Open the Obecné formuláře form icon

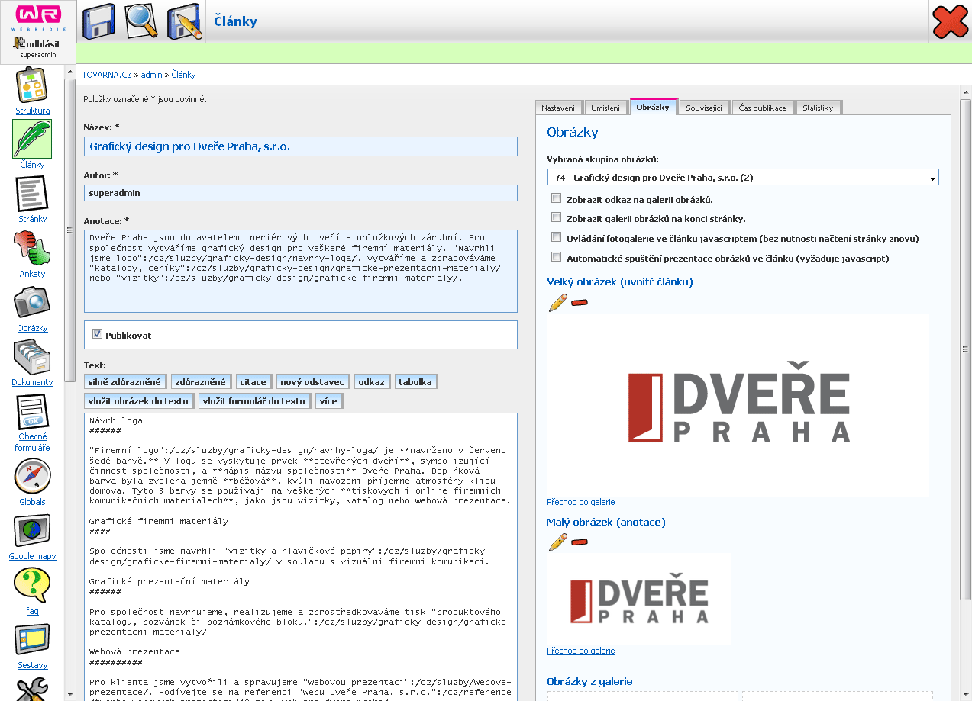32,412
